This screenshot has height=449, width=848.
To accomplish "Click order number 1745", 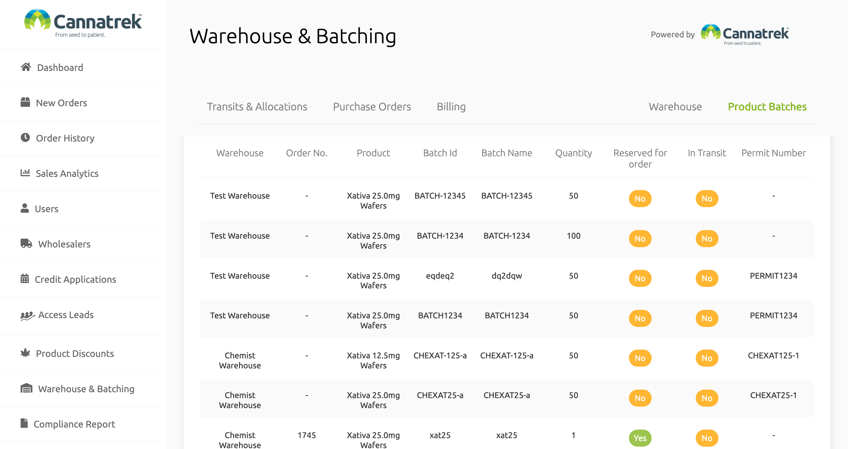I will tap(307, 435).
